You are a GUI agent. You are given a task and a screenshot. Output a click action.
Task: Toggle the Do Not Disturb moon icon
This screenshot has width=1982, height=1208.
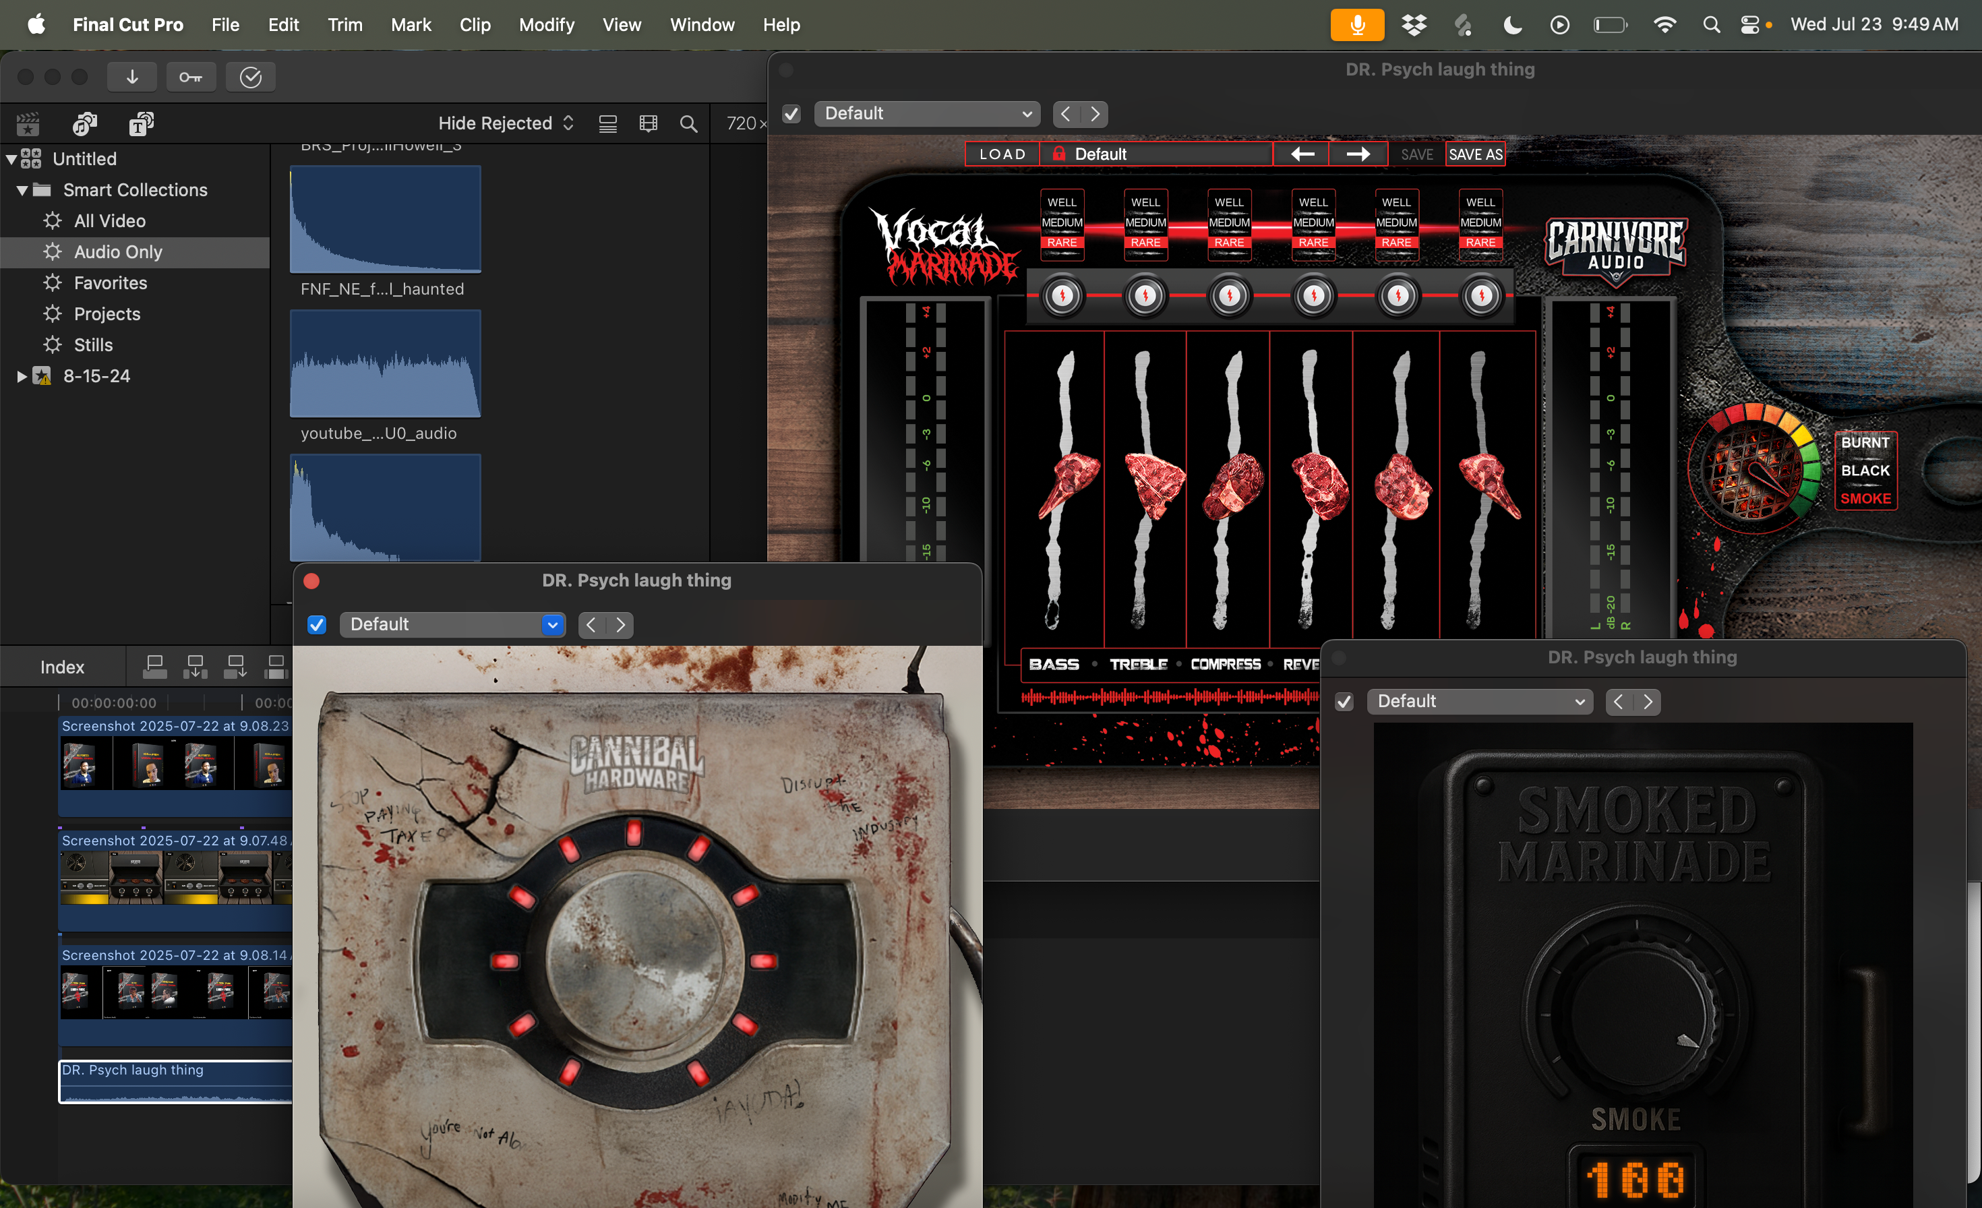tap(1512, 25)
